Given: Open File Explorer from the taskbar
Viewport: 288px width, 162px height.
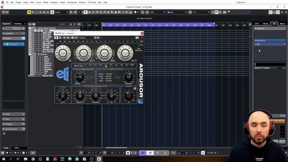Looking at the screenshot, I should (26, 159).
